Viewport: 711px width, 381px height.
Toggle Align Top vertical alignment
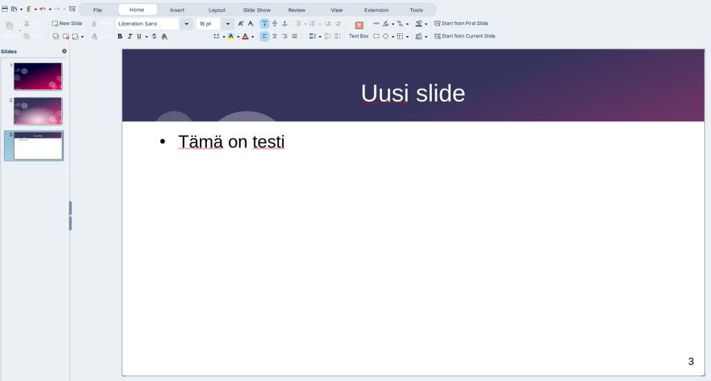[265, 24]
